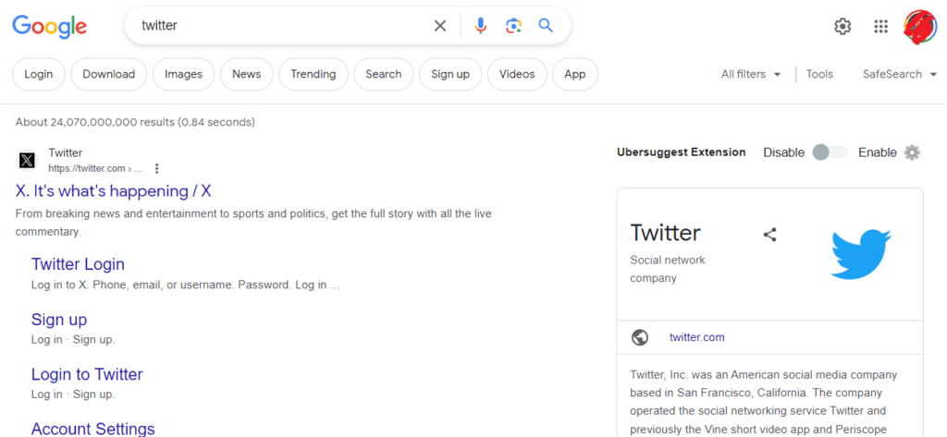Open the SafeSearch dropdown

900,74
